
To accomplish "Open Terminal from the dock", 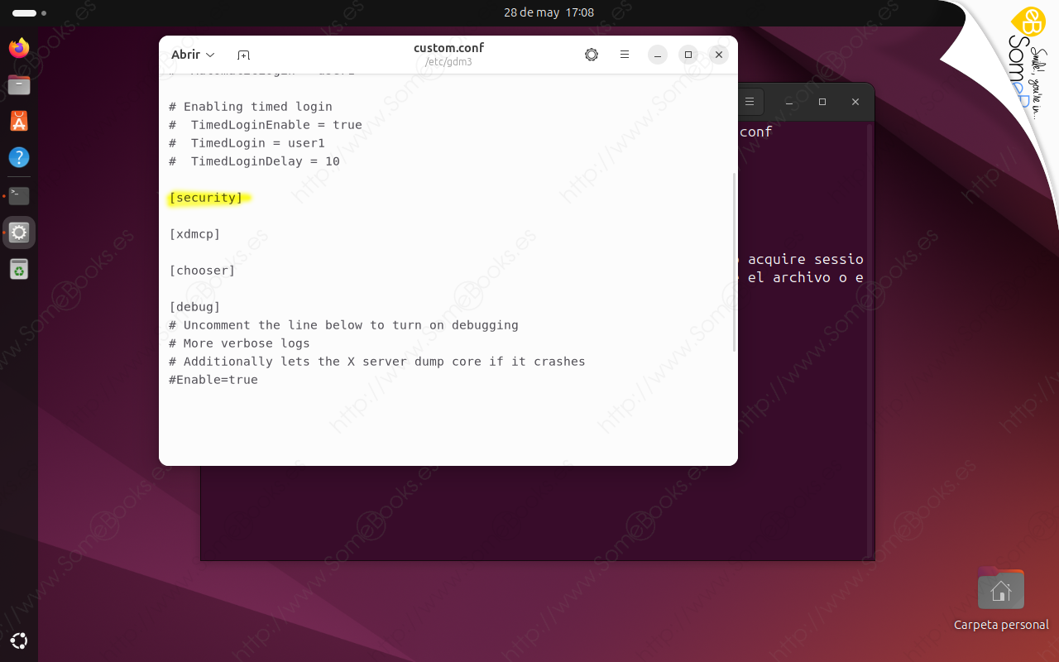I will pyautogui.click(x=18, y=195).
